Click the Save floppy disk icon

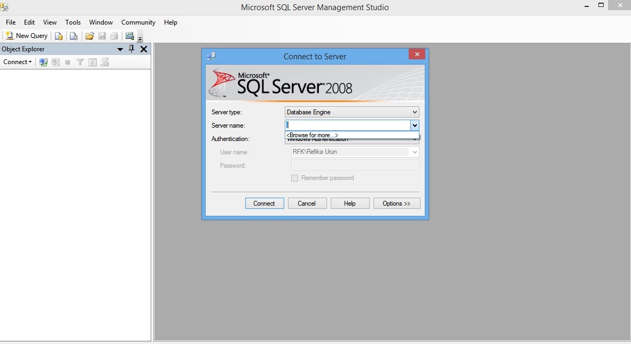pos(102,36)
